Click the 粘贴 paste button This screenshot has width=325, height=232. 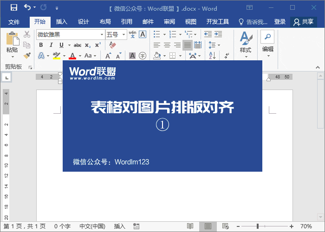[12, 45]
